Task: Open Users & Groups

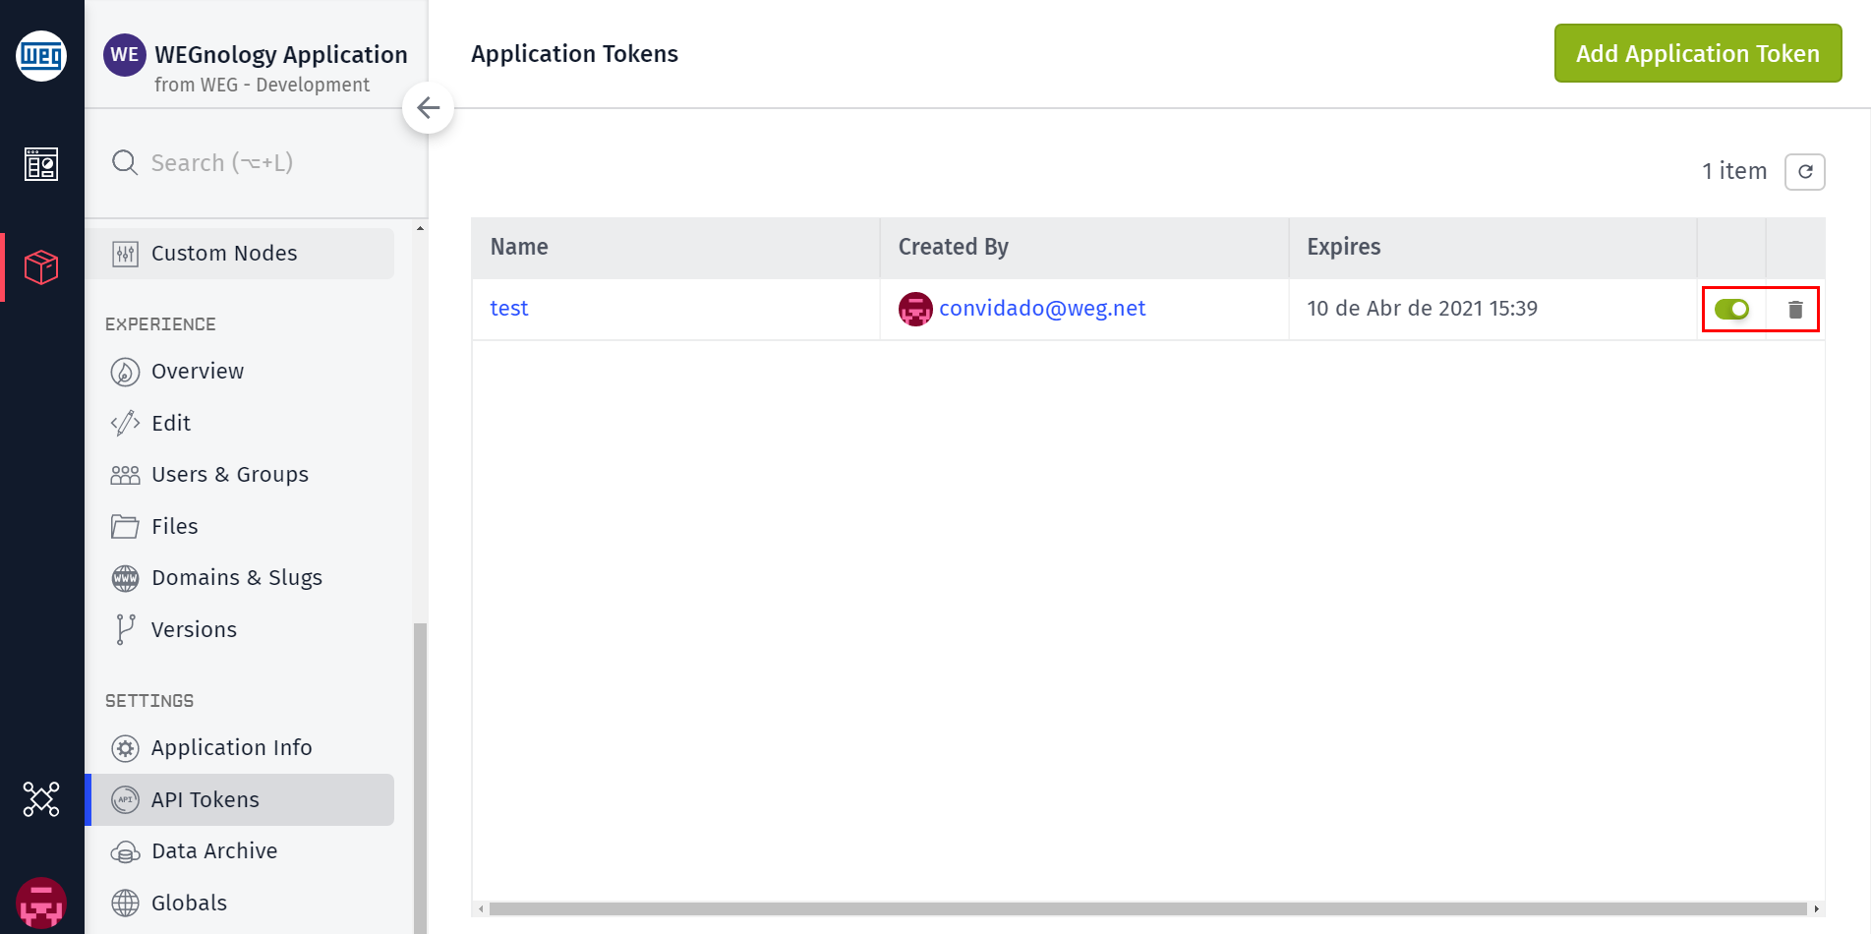Action: click(240, 475)
